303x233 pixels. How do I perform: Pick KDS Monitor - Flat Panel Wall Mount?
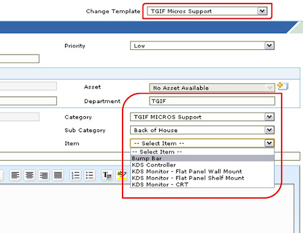[202, 171]
